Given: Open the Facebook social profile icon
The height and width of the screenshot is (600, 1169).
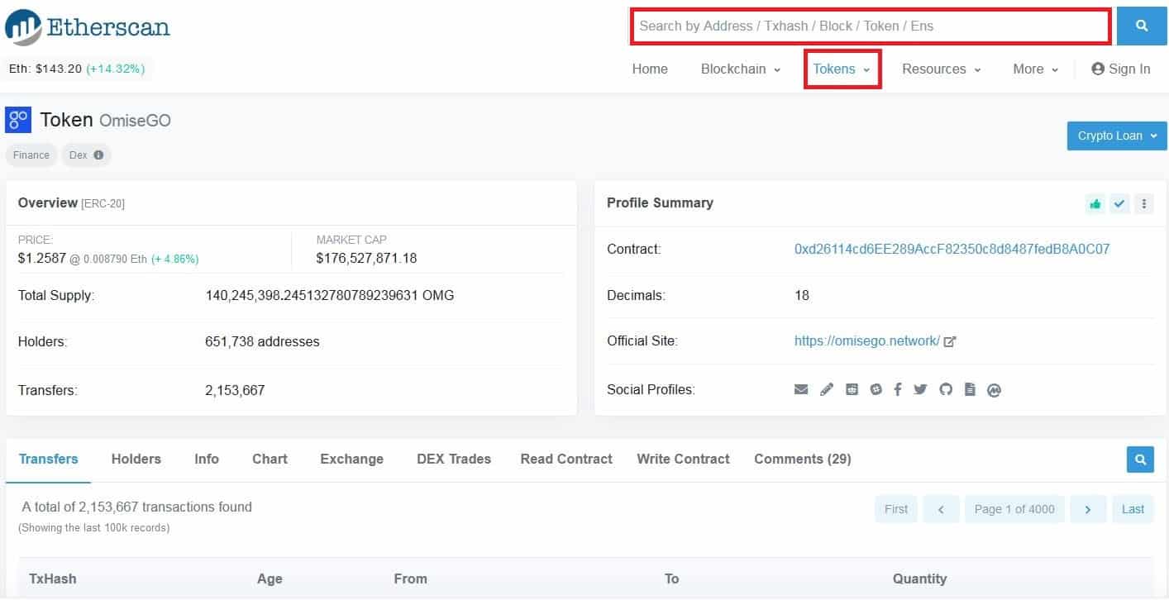Looking at the screenshot, I should 898,389.
